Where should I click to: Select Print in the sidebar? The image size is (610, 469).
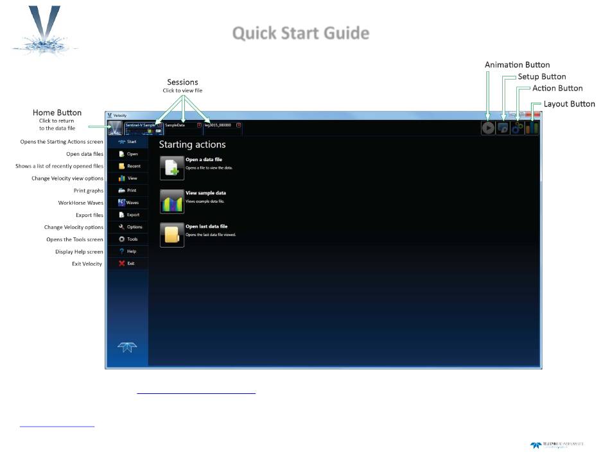(x=128, y=191)
